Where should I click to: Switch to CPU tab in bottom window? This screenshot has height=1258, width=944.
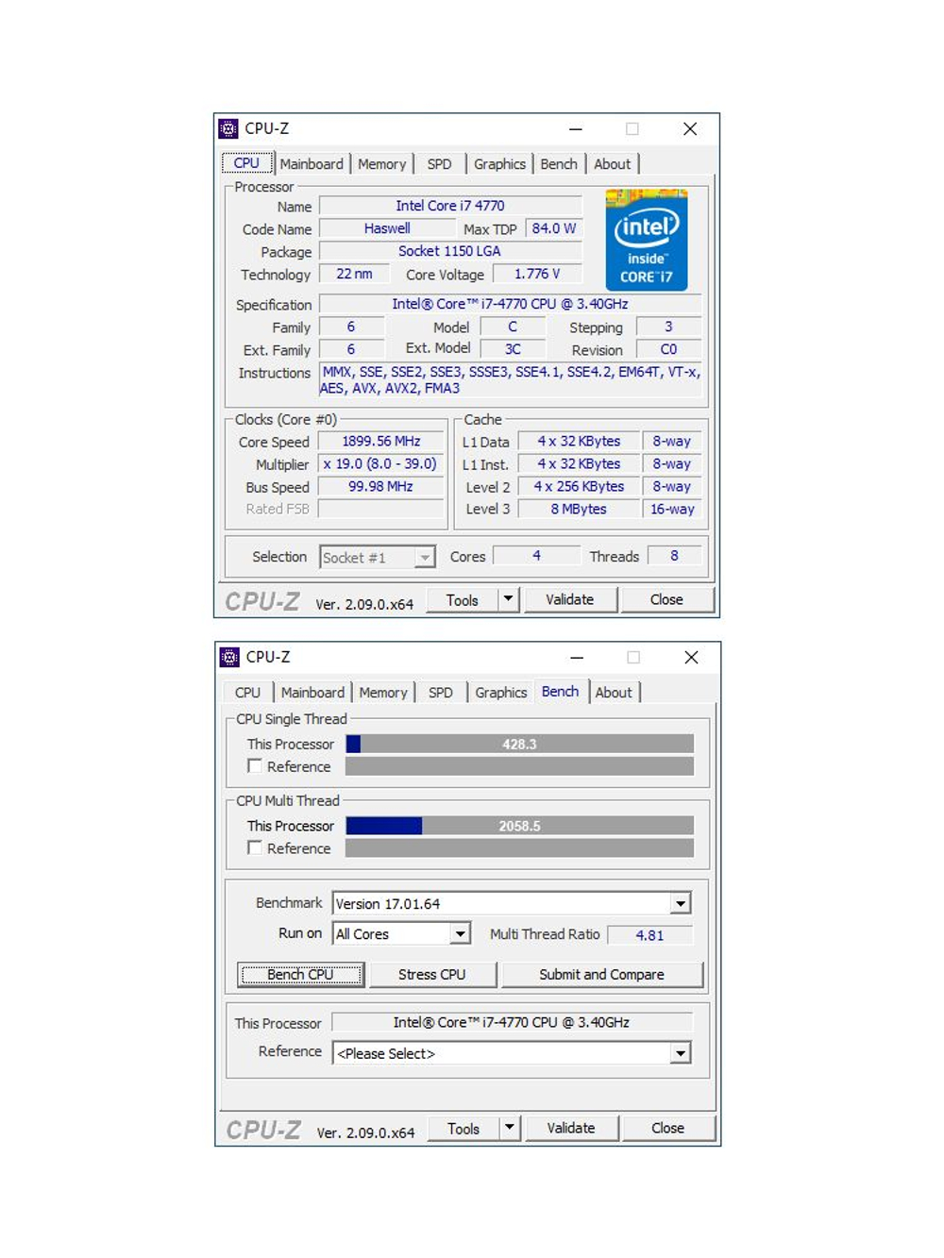pyautogui.click(x=247, y=693)
